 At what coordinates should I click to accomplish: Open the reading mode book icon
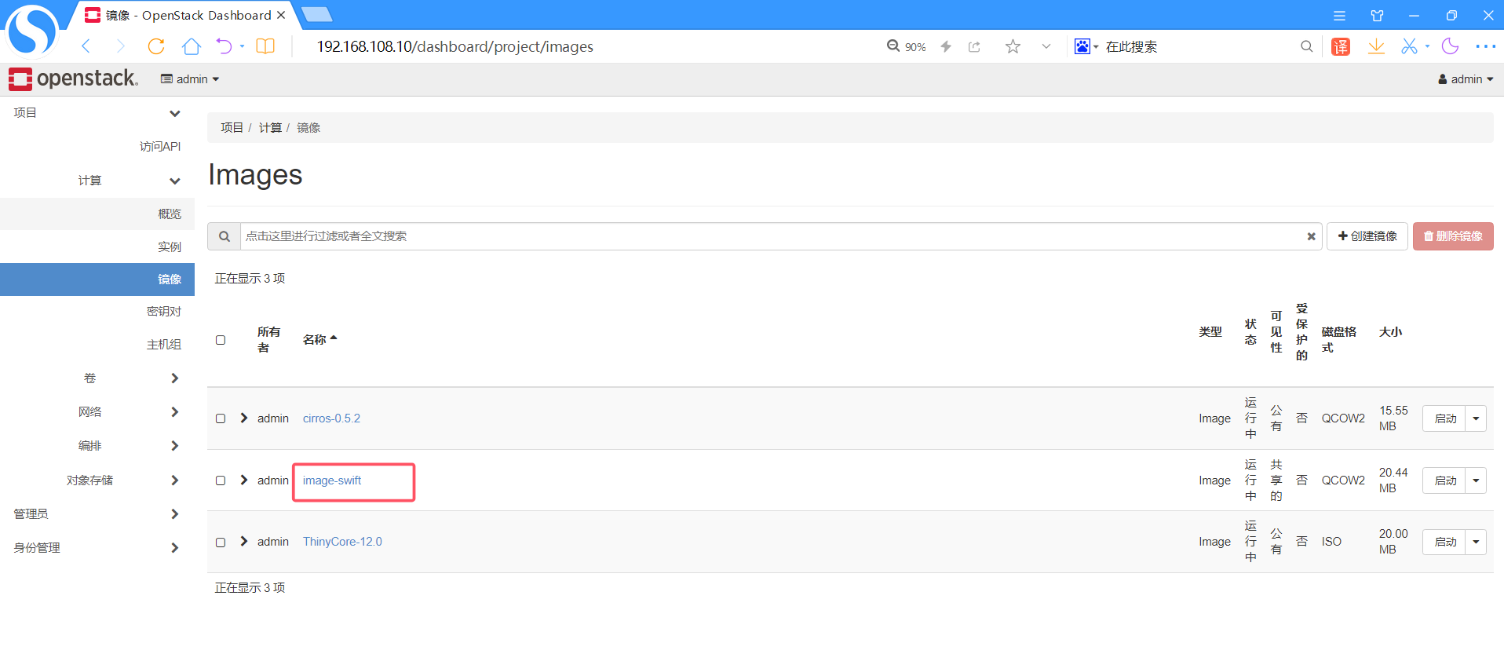coord(265,46)
